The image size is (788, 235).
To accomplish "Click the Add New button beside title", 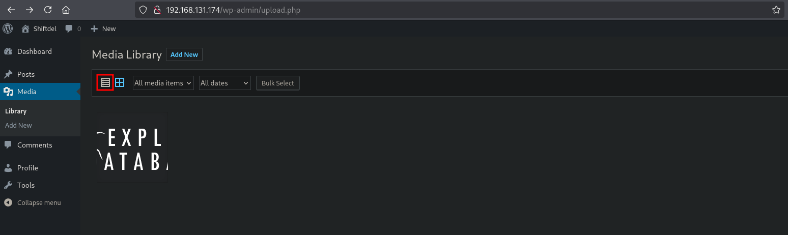I will [x=184, y=54].
